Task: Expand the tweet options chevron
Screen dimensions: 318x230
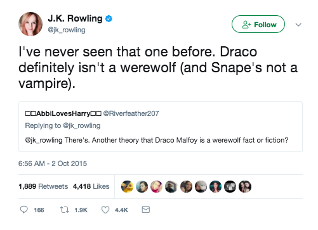Action: tap(298, 25)
